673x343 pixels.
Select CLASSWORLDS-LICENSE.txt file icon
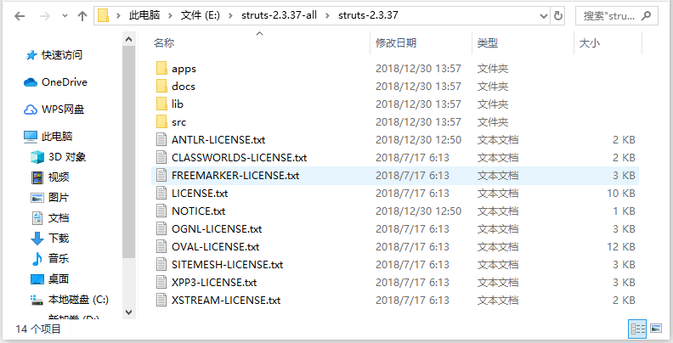coord(161,158)
